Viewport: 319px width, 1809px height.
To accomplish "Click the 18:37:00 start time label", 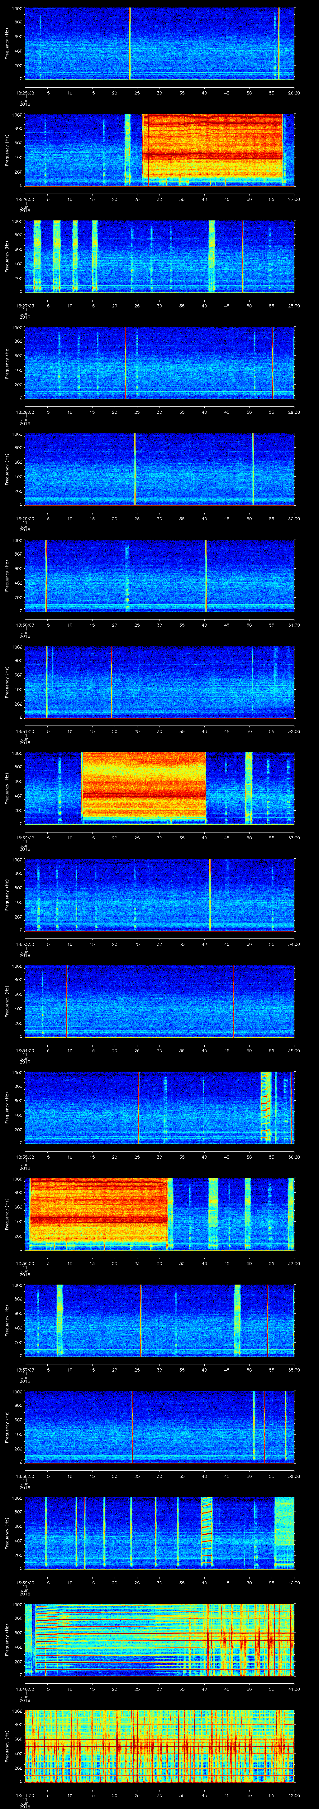I will point(25,1369).
